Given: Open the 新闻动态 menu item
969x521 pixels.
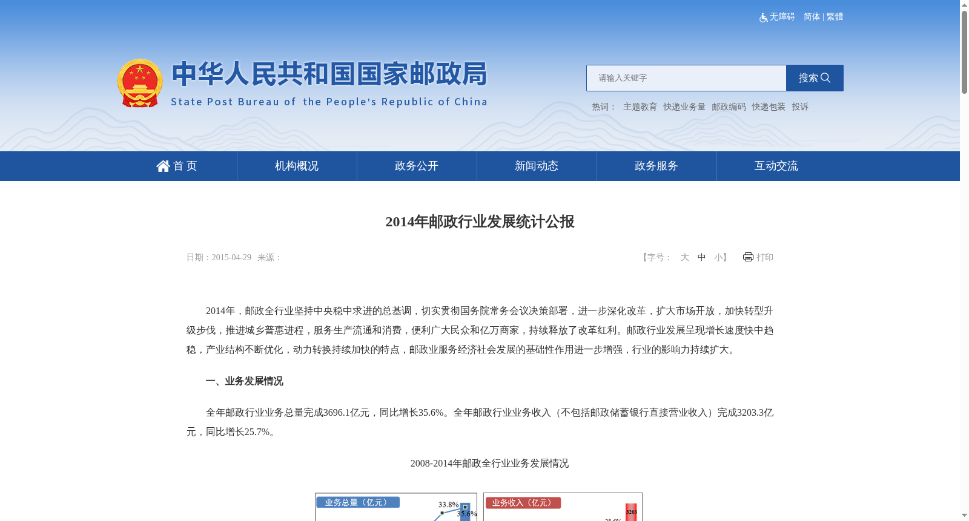Looking at the screenshot, I should [x=537, y=166].
